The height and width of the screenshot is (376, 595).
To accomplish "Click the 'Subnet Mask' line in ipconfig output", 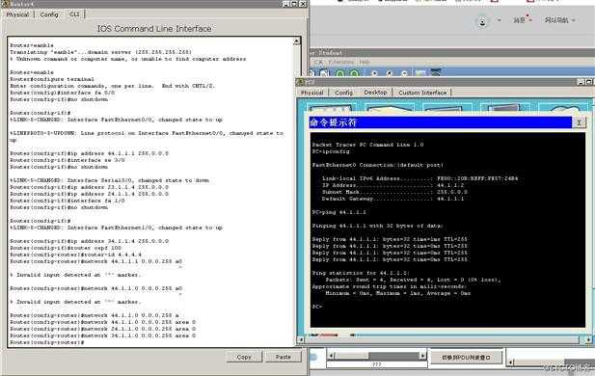I will click(x=394, y=192).
